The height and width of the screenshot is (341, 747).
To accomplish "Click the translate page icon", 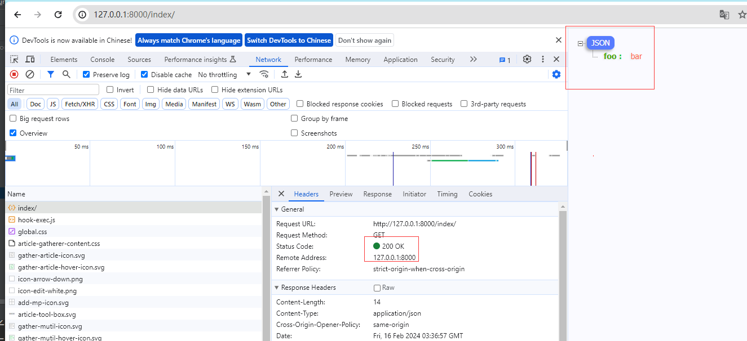I will pyautogui.click(x=724, y=15).
